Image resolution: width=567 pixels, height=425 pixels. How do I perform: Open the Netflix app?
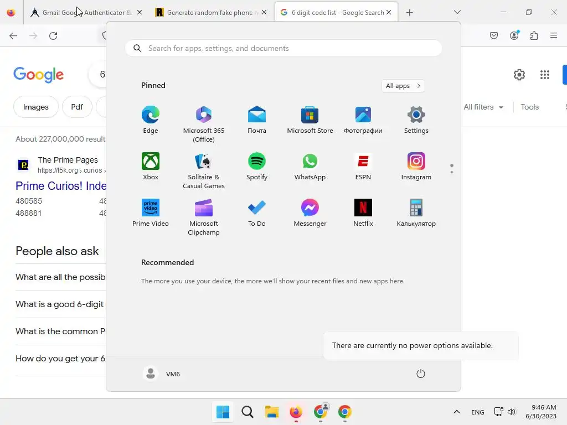(x=363, y=213)
